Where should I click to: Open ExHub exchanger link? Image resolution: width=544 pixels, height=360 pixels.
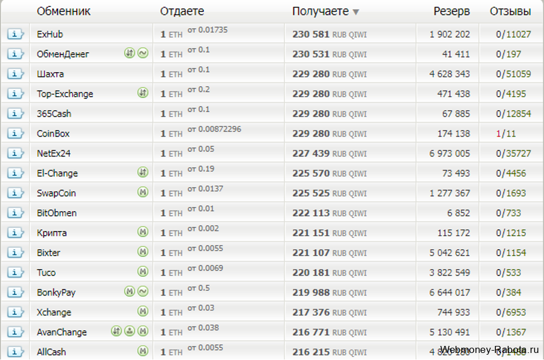[50, 34]
